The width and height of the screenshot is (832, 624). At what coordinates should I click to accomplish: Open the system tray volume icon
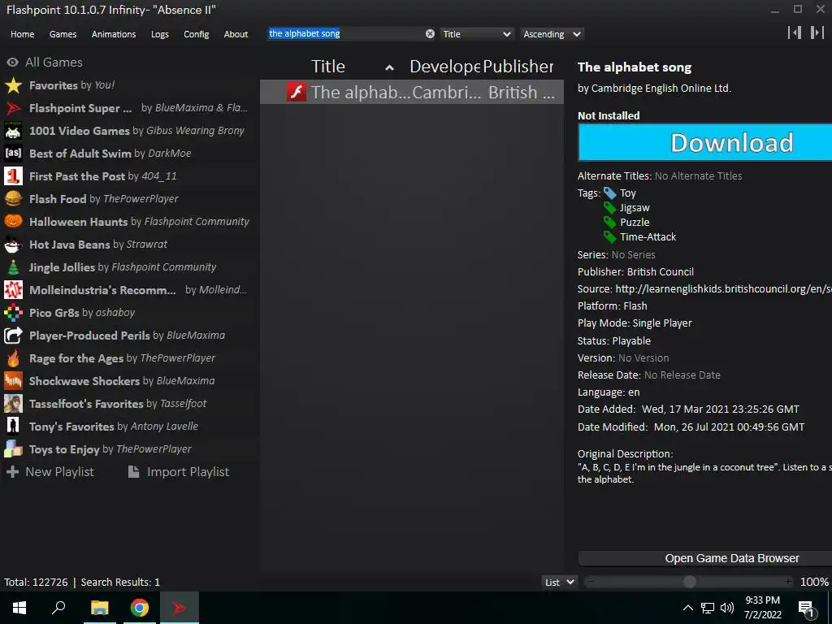click(727, 608)
